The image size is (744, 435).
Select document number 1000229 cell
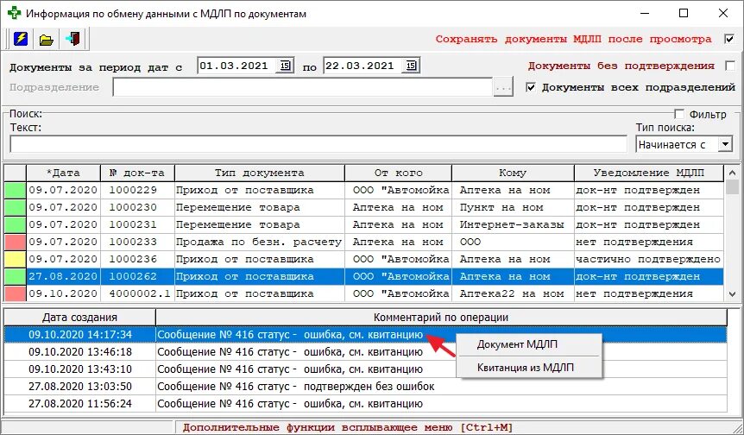coord(137,190)
